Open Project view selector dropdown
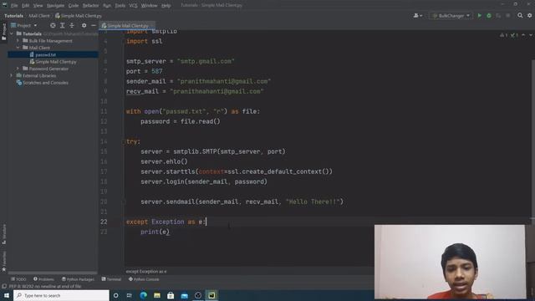The image size is (535, 301). click(24, 25)
